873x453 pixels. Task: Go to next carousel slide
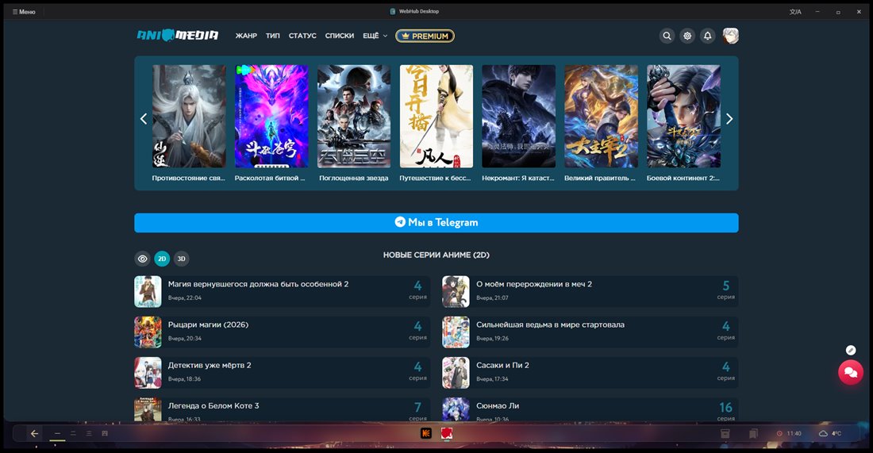(x=729, y=118)
